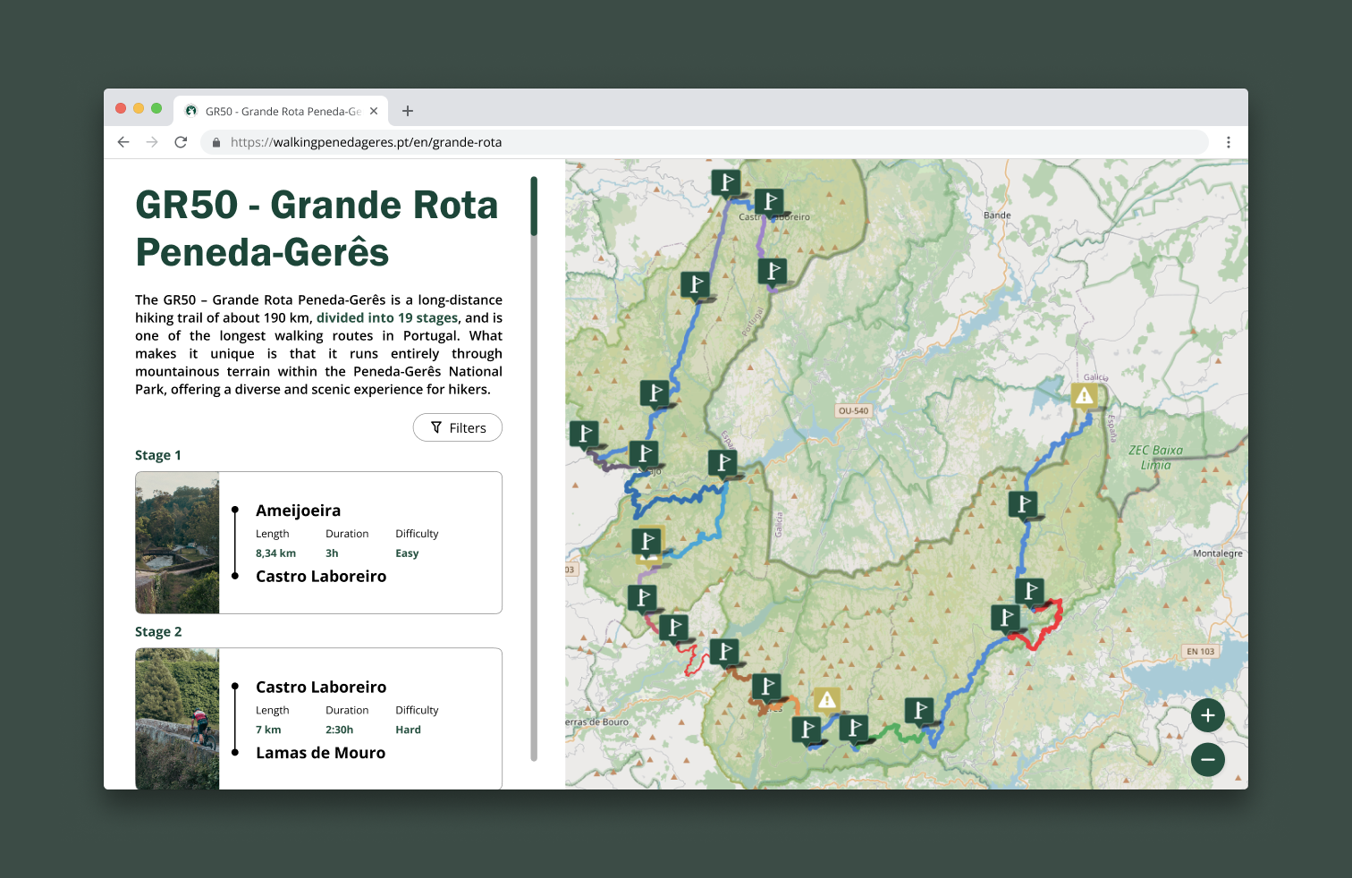Click the browser forward arrow
Image resolution: width=1352 pixels, height=878 pixels.
(152, 142)
